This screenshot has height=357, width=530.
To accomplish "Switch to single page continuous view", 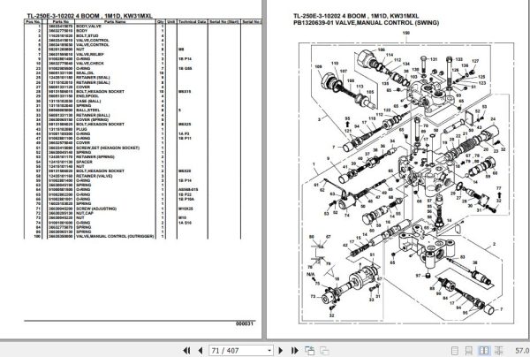I will coord(469,351).
